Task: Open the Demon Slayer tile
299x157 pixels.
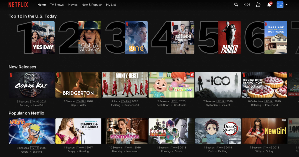Action: 218,131
